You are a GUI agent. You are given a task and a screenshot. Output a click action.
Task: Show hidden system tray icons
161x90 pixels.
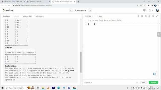(x=131, y=88)
